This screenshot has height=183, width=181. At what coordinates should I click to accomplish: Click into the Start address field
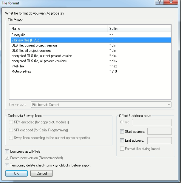pyautogui.click(x=159, y=132)
